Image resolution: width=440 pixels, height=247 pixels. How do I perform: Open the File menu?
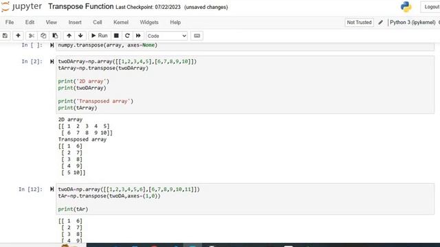[10, 23]
